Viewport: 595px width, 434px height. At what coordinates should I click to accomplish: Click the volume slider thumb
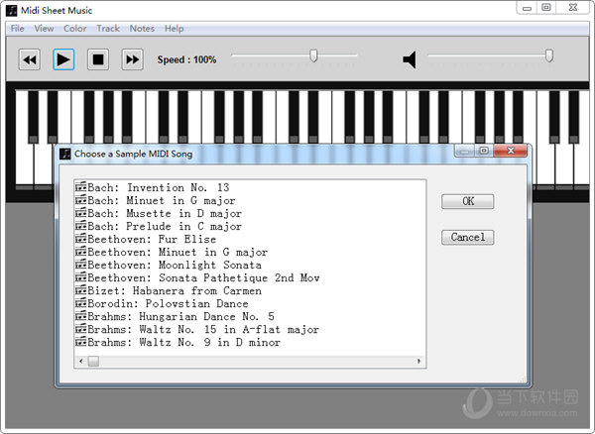[548, 55]
